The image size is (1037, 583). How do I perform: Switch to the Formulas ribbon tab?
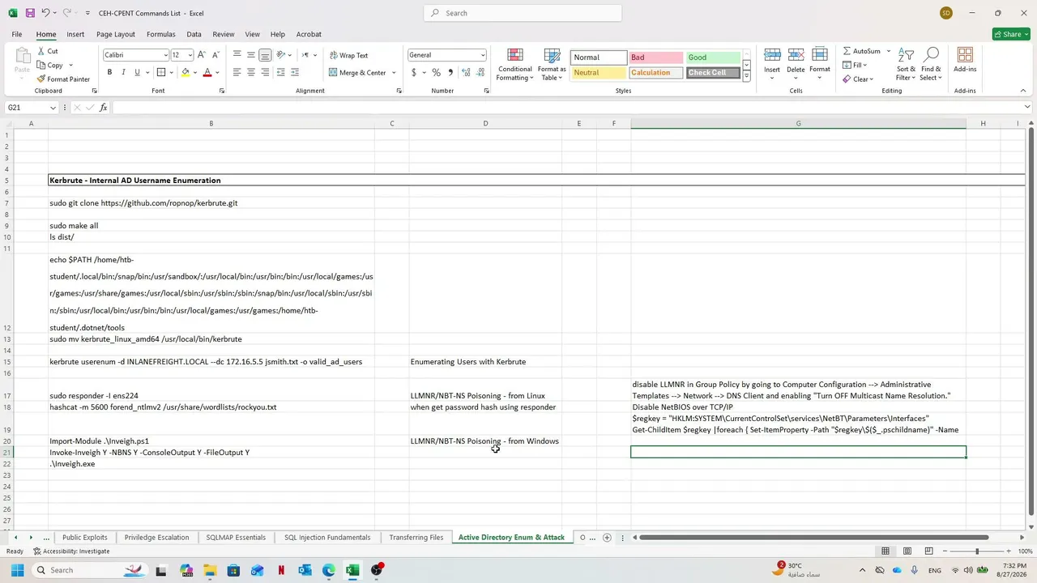coord(160,34)
